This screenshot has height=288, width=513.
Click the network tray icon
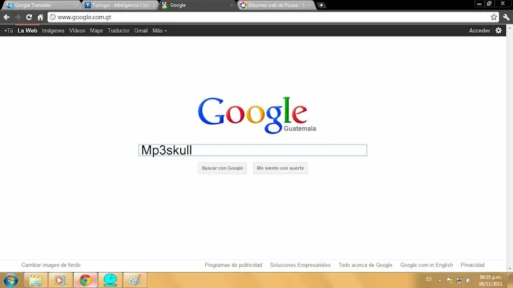click(x=459, y=280)
